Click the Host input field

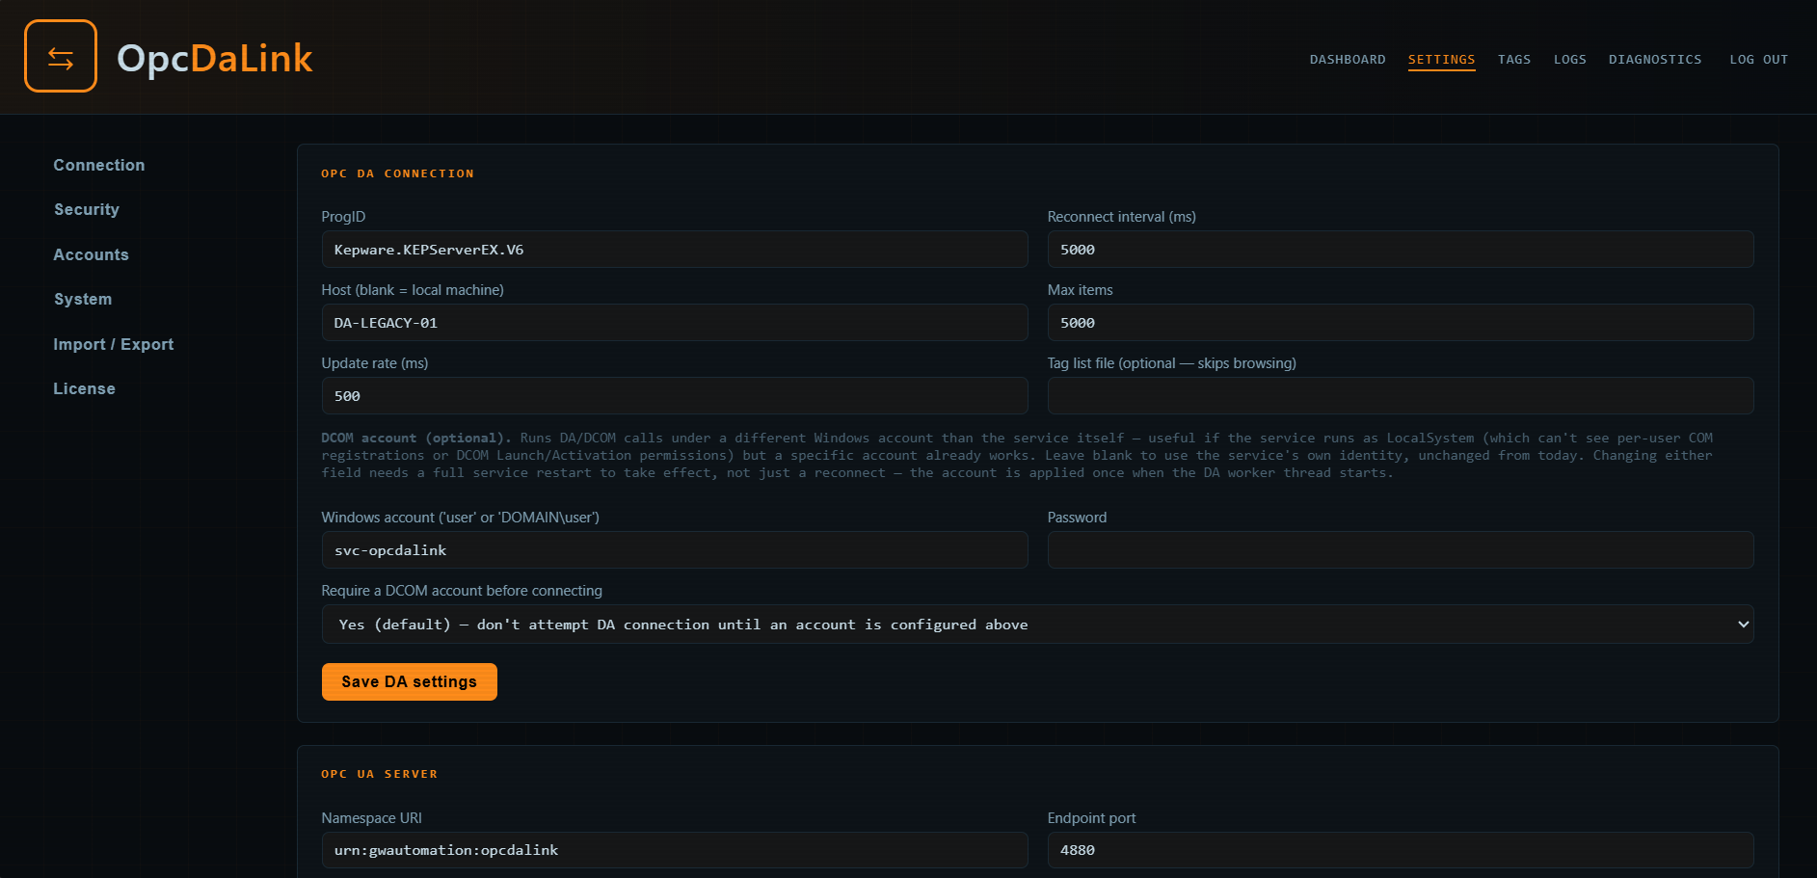coord(675,323)
